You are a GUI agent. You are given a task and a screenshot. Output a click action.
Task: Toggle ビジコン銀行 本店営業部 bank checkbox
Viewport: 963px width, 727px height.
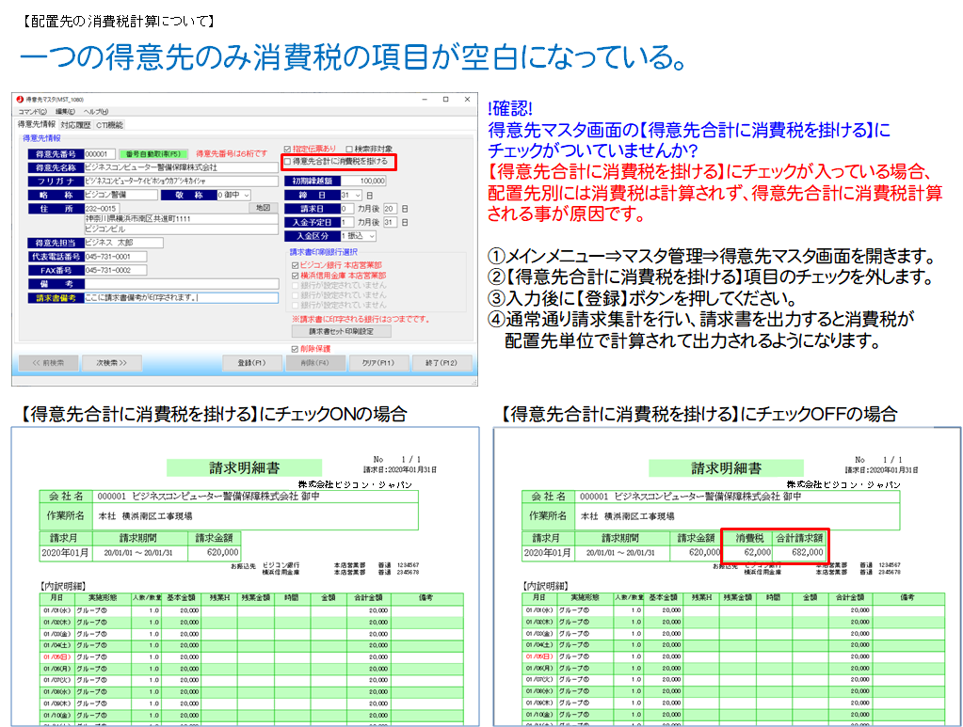click(294, 265)
